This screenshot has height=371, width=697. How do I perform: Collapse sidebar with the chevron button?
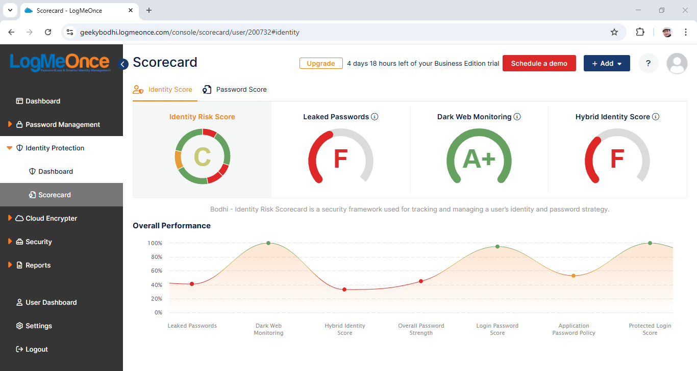[123, 64]
